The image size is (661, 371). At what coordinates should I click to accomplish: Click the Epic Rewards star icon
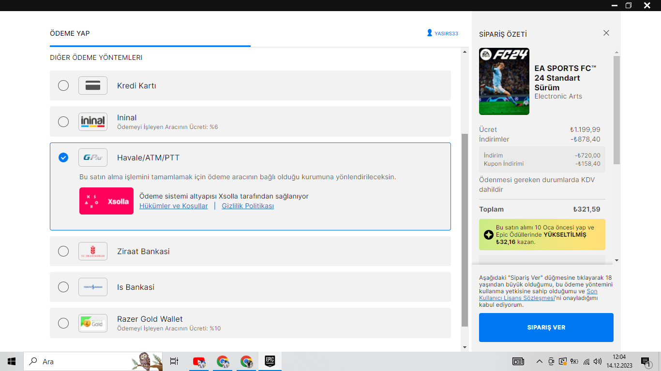(489, 235)
